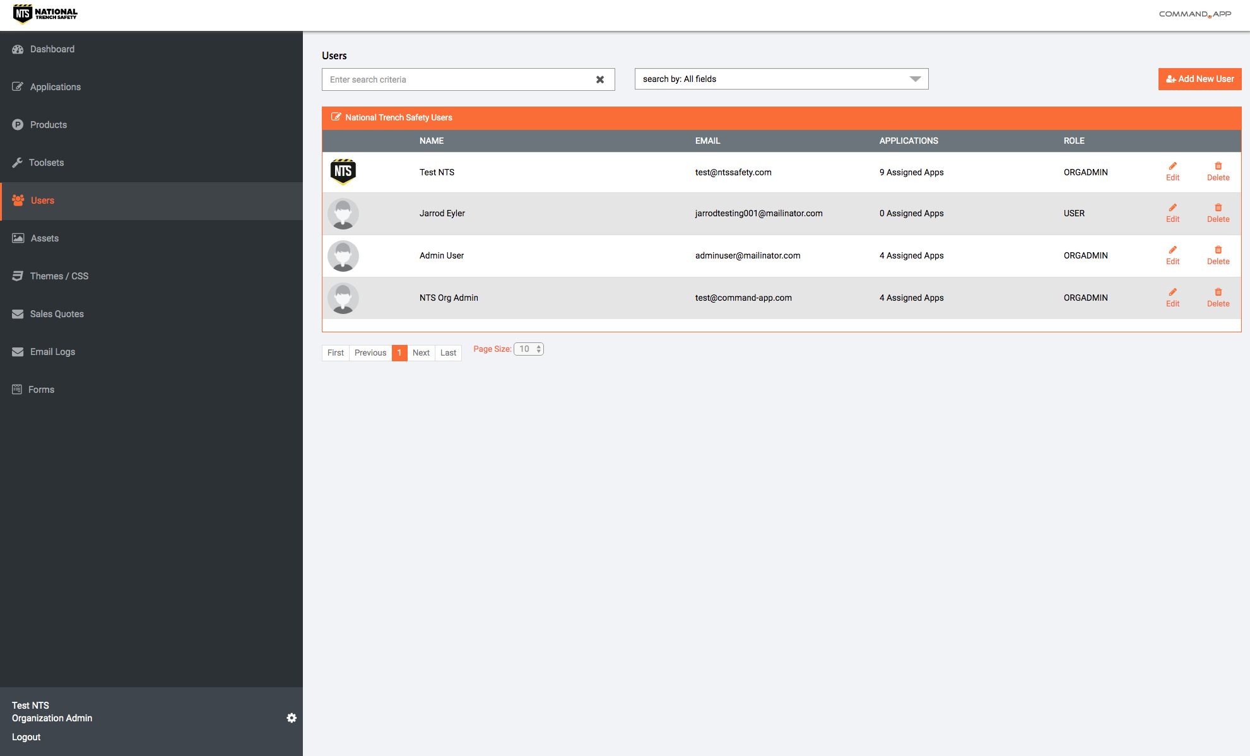Click the Logout link
The height and width of the screenshot is (756, 1250).
[26, 737]
